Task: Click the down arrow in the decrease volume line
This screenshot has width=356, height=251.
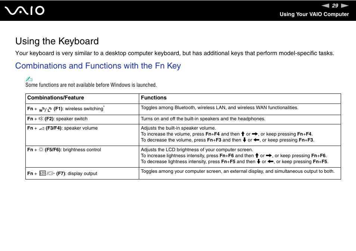Action: coord(244,140)
